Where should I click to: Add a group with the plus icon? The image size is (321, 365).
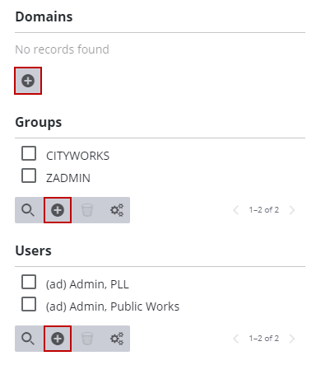click(58, 210)
